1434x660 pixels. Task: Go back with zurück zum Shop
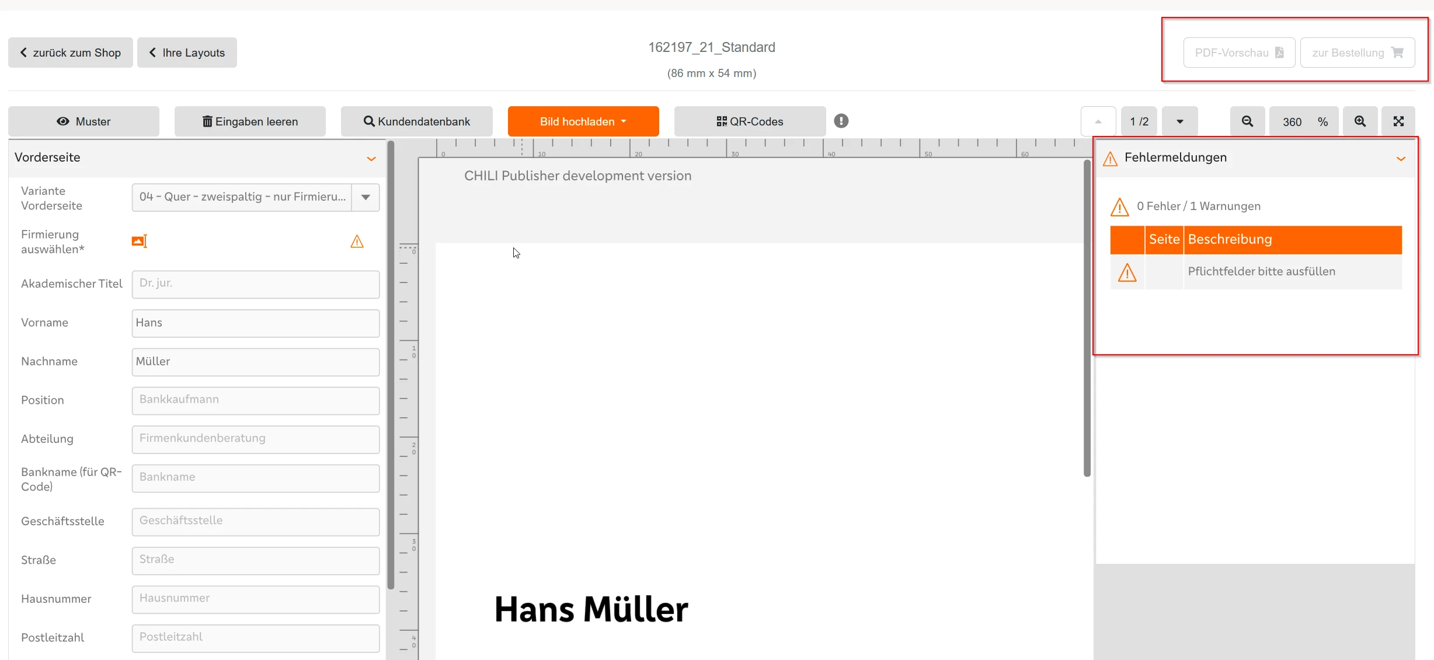tap(70, 53)
